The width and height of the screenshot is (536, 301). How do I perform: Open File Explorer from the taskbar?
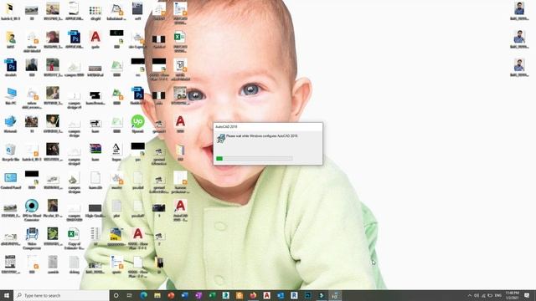pyautogui.click(x=157, y=295)
